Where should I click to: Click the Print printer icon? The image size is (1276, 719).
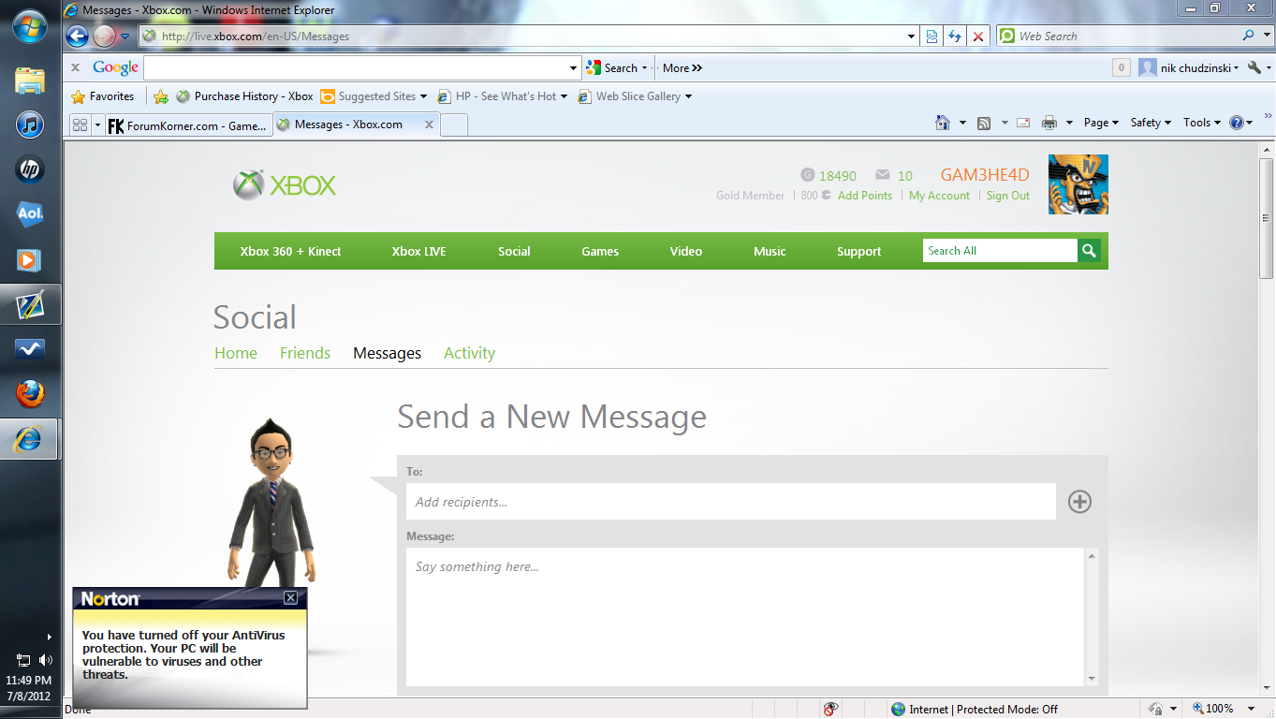[x=1049, y=123]
